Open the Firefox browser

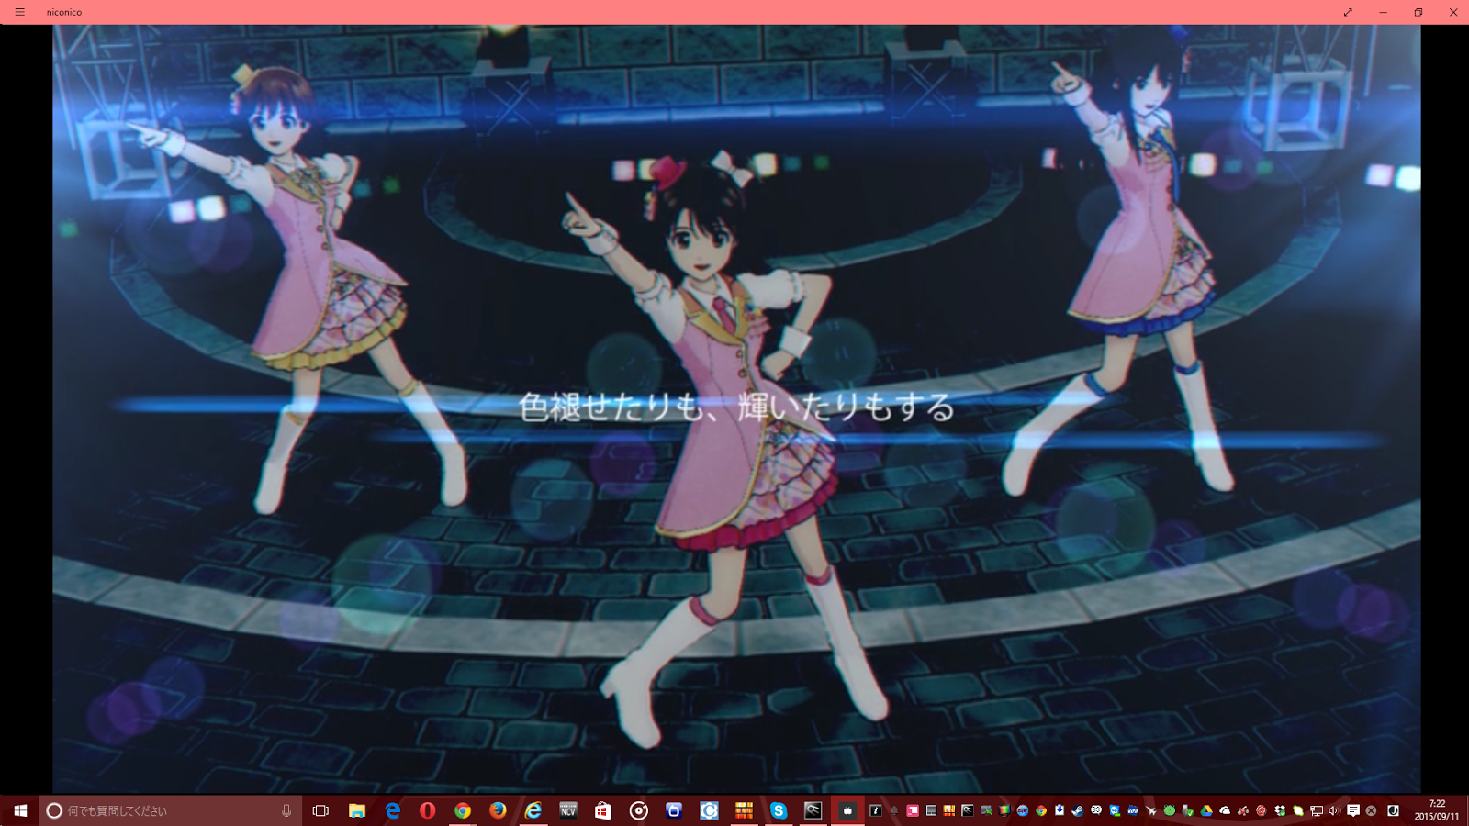tap(498, 810)
